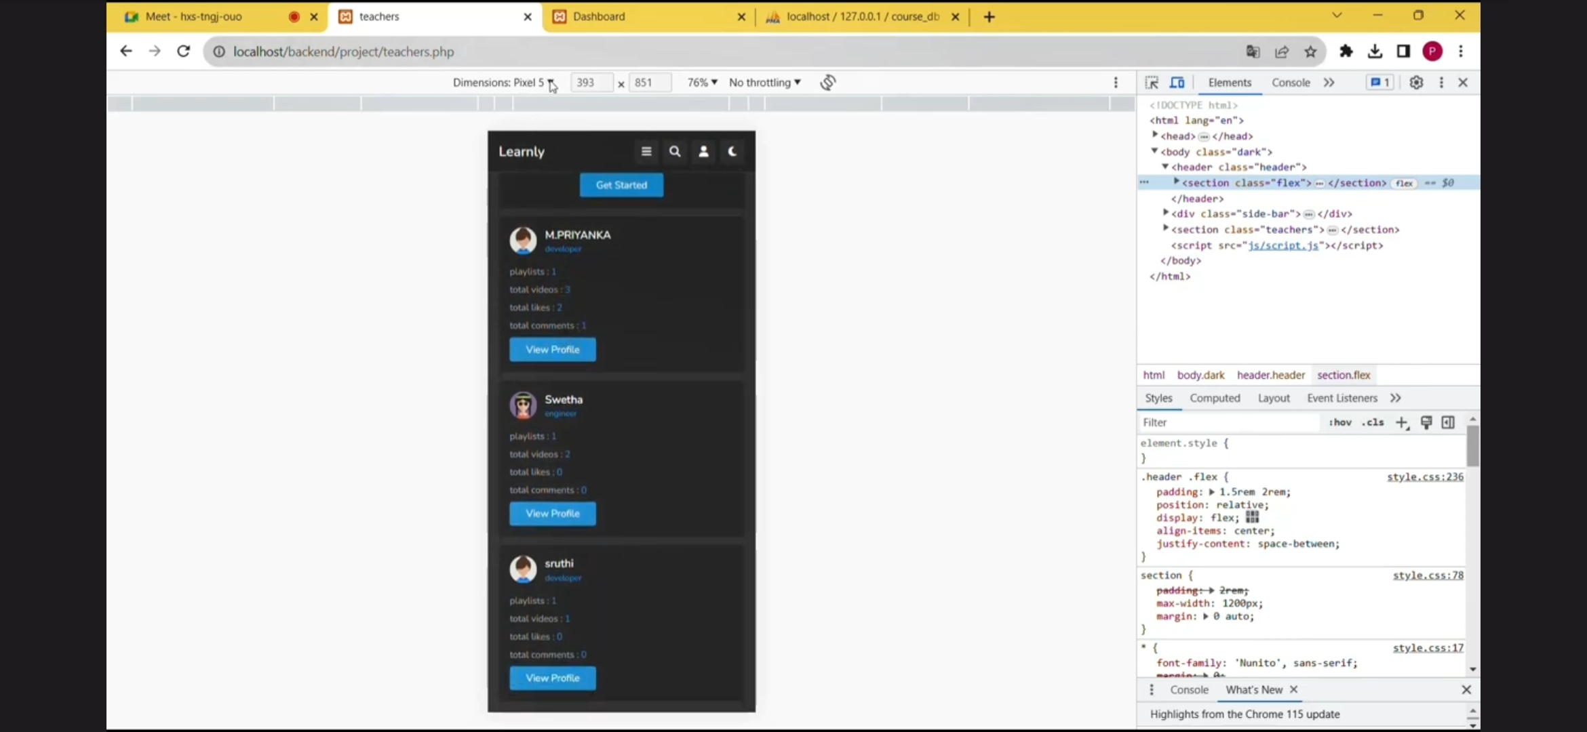This screenshot has width=1587, height=732.
Task: Click View Profile button for Swetha
Action: click(553, 514)
